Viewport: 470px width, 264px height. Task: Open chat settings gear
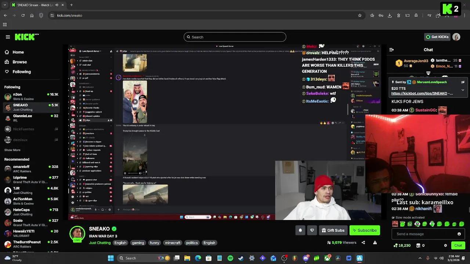tap(445, 245)
